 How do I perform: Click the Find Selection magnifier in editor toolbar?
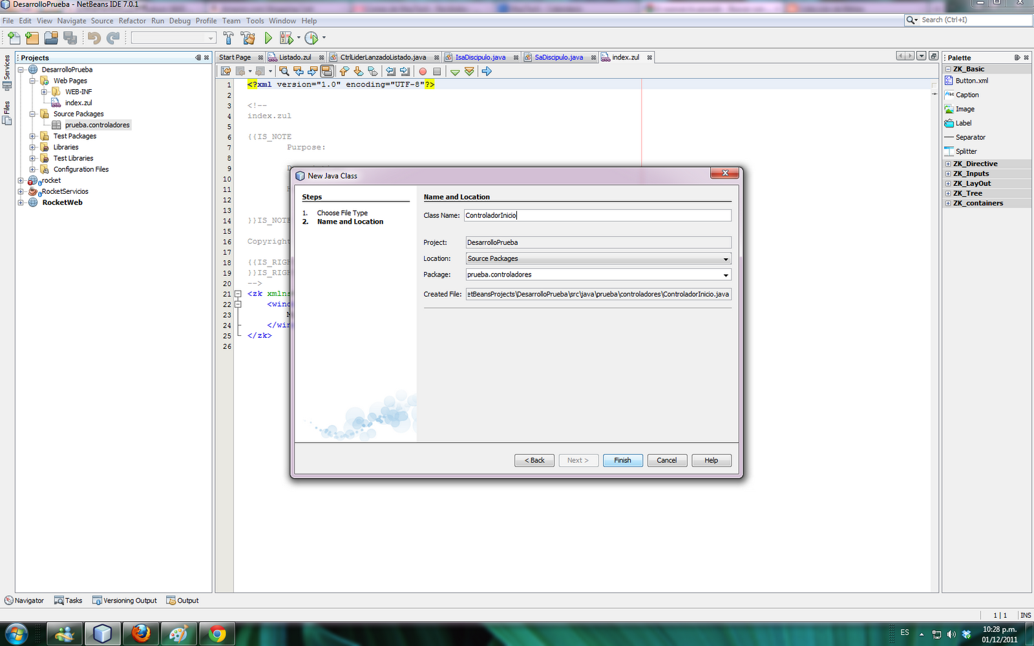pos(284,71)
